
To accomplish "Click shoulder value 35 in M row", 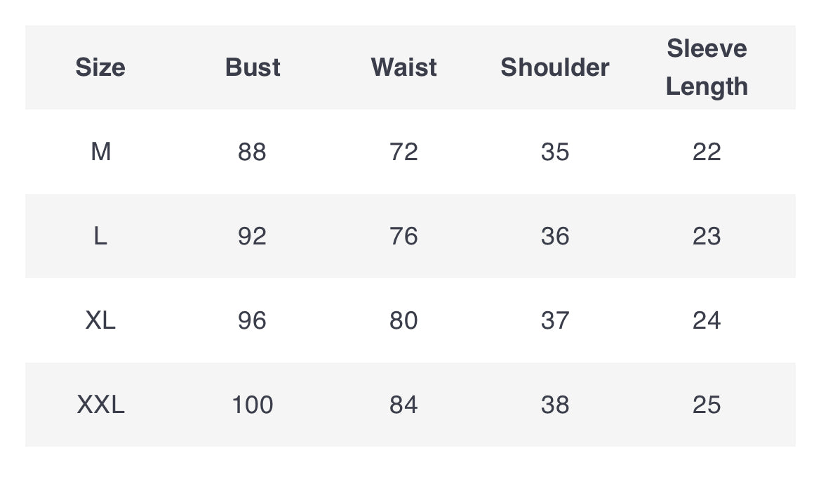I will click(x=555, y=152).
